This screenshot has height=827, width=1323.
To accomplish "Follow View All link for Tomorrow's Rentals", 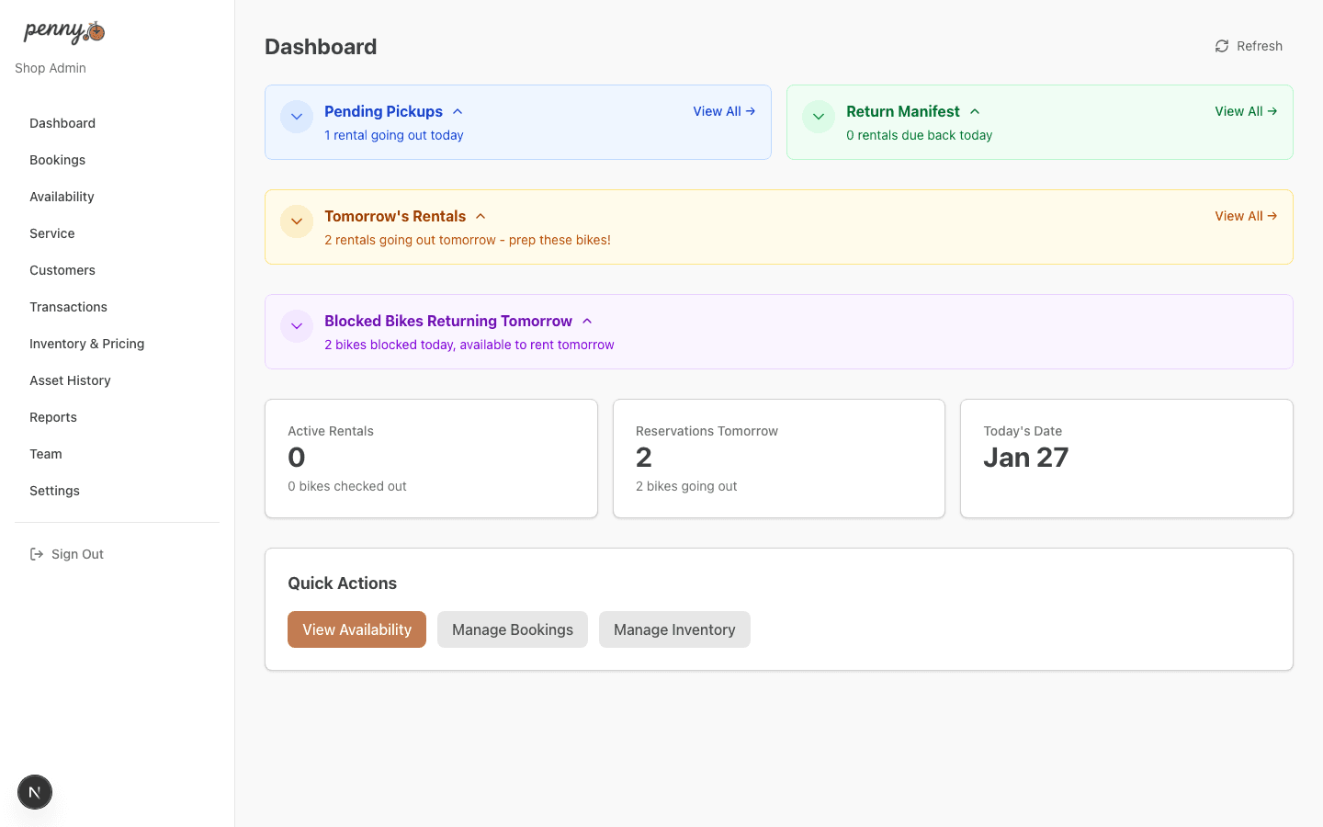I will [1245, 216].
